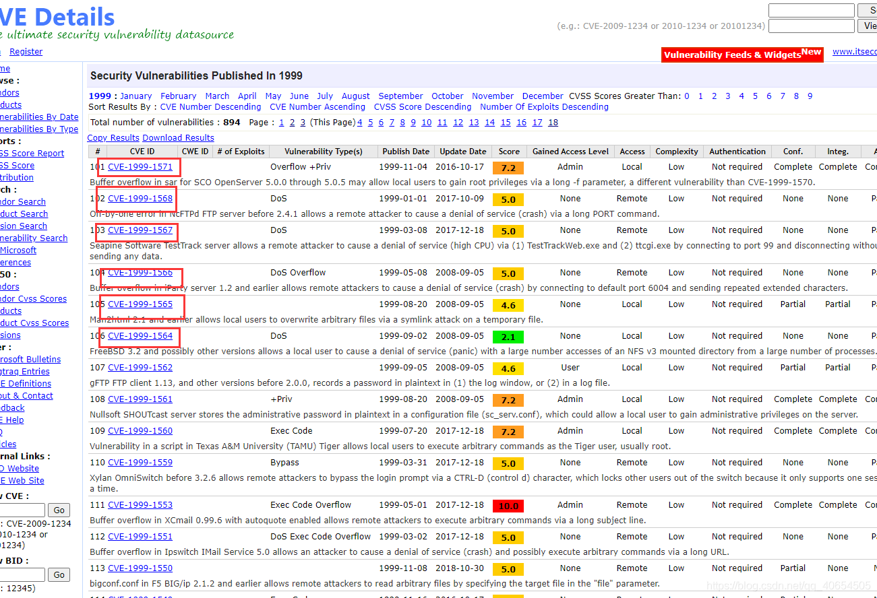Image resolution: width=877 pixels, height=598 pixels.
Task: Open Bugtraq Entries in sidebar
Action: click(25, 372)
